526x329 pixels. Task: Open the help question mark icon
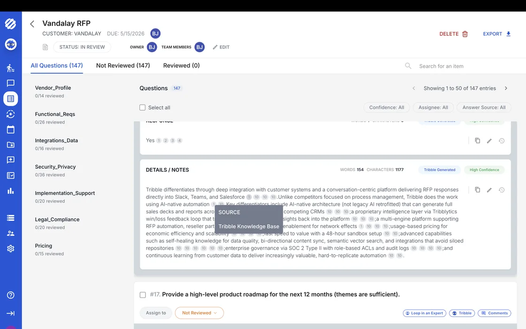click(10, 295)
